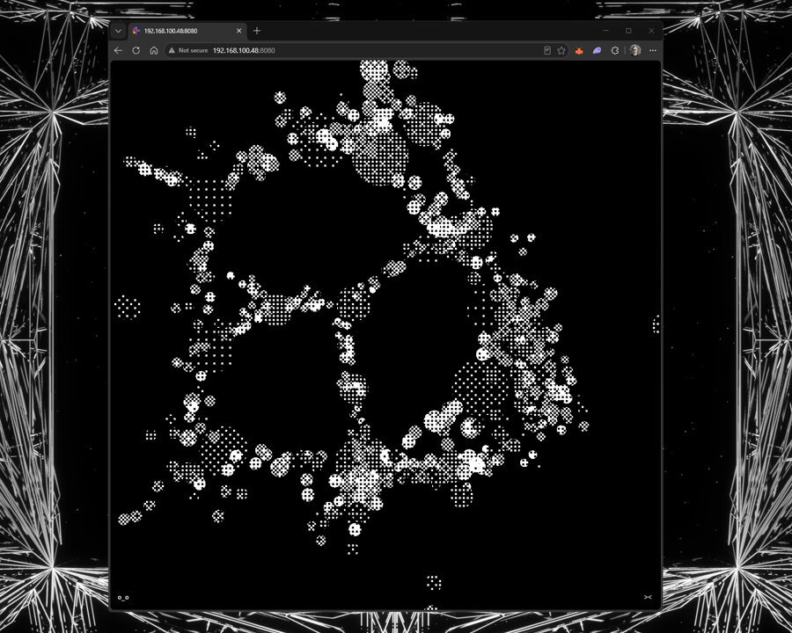Open the Extensions puzzle-piece menu

[x=615, y=50]
